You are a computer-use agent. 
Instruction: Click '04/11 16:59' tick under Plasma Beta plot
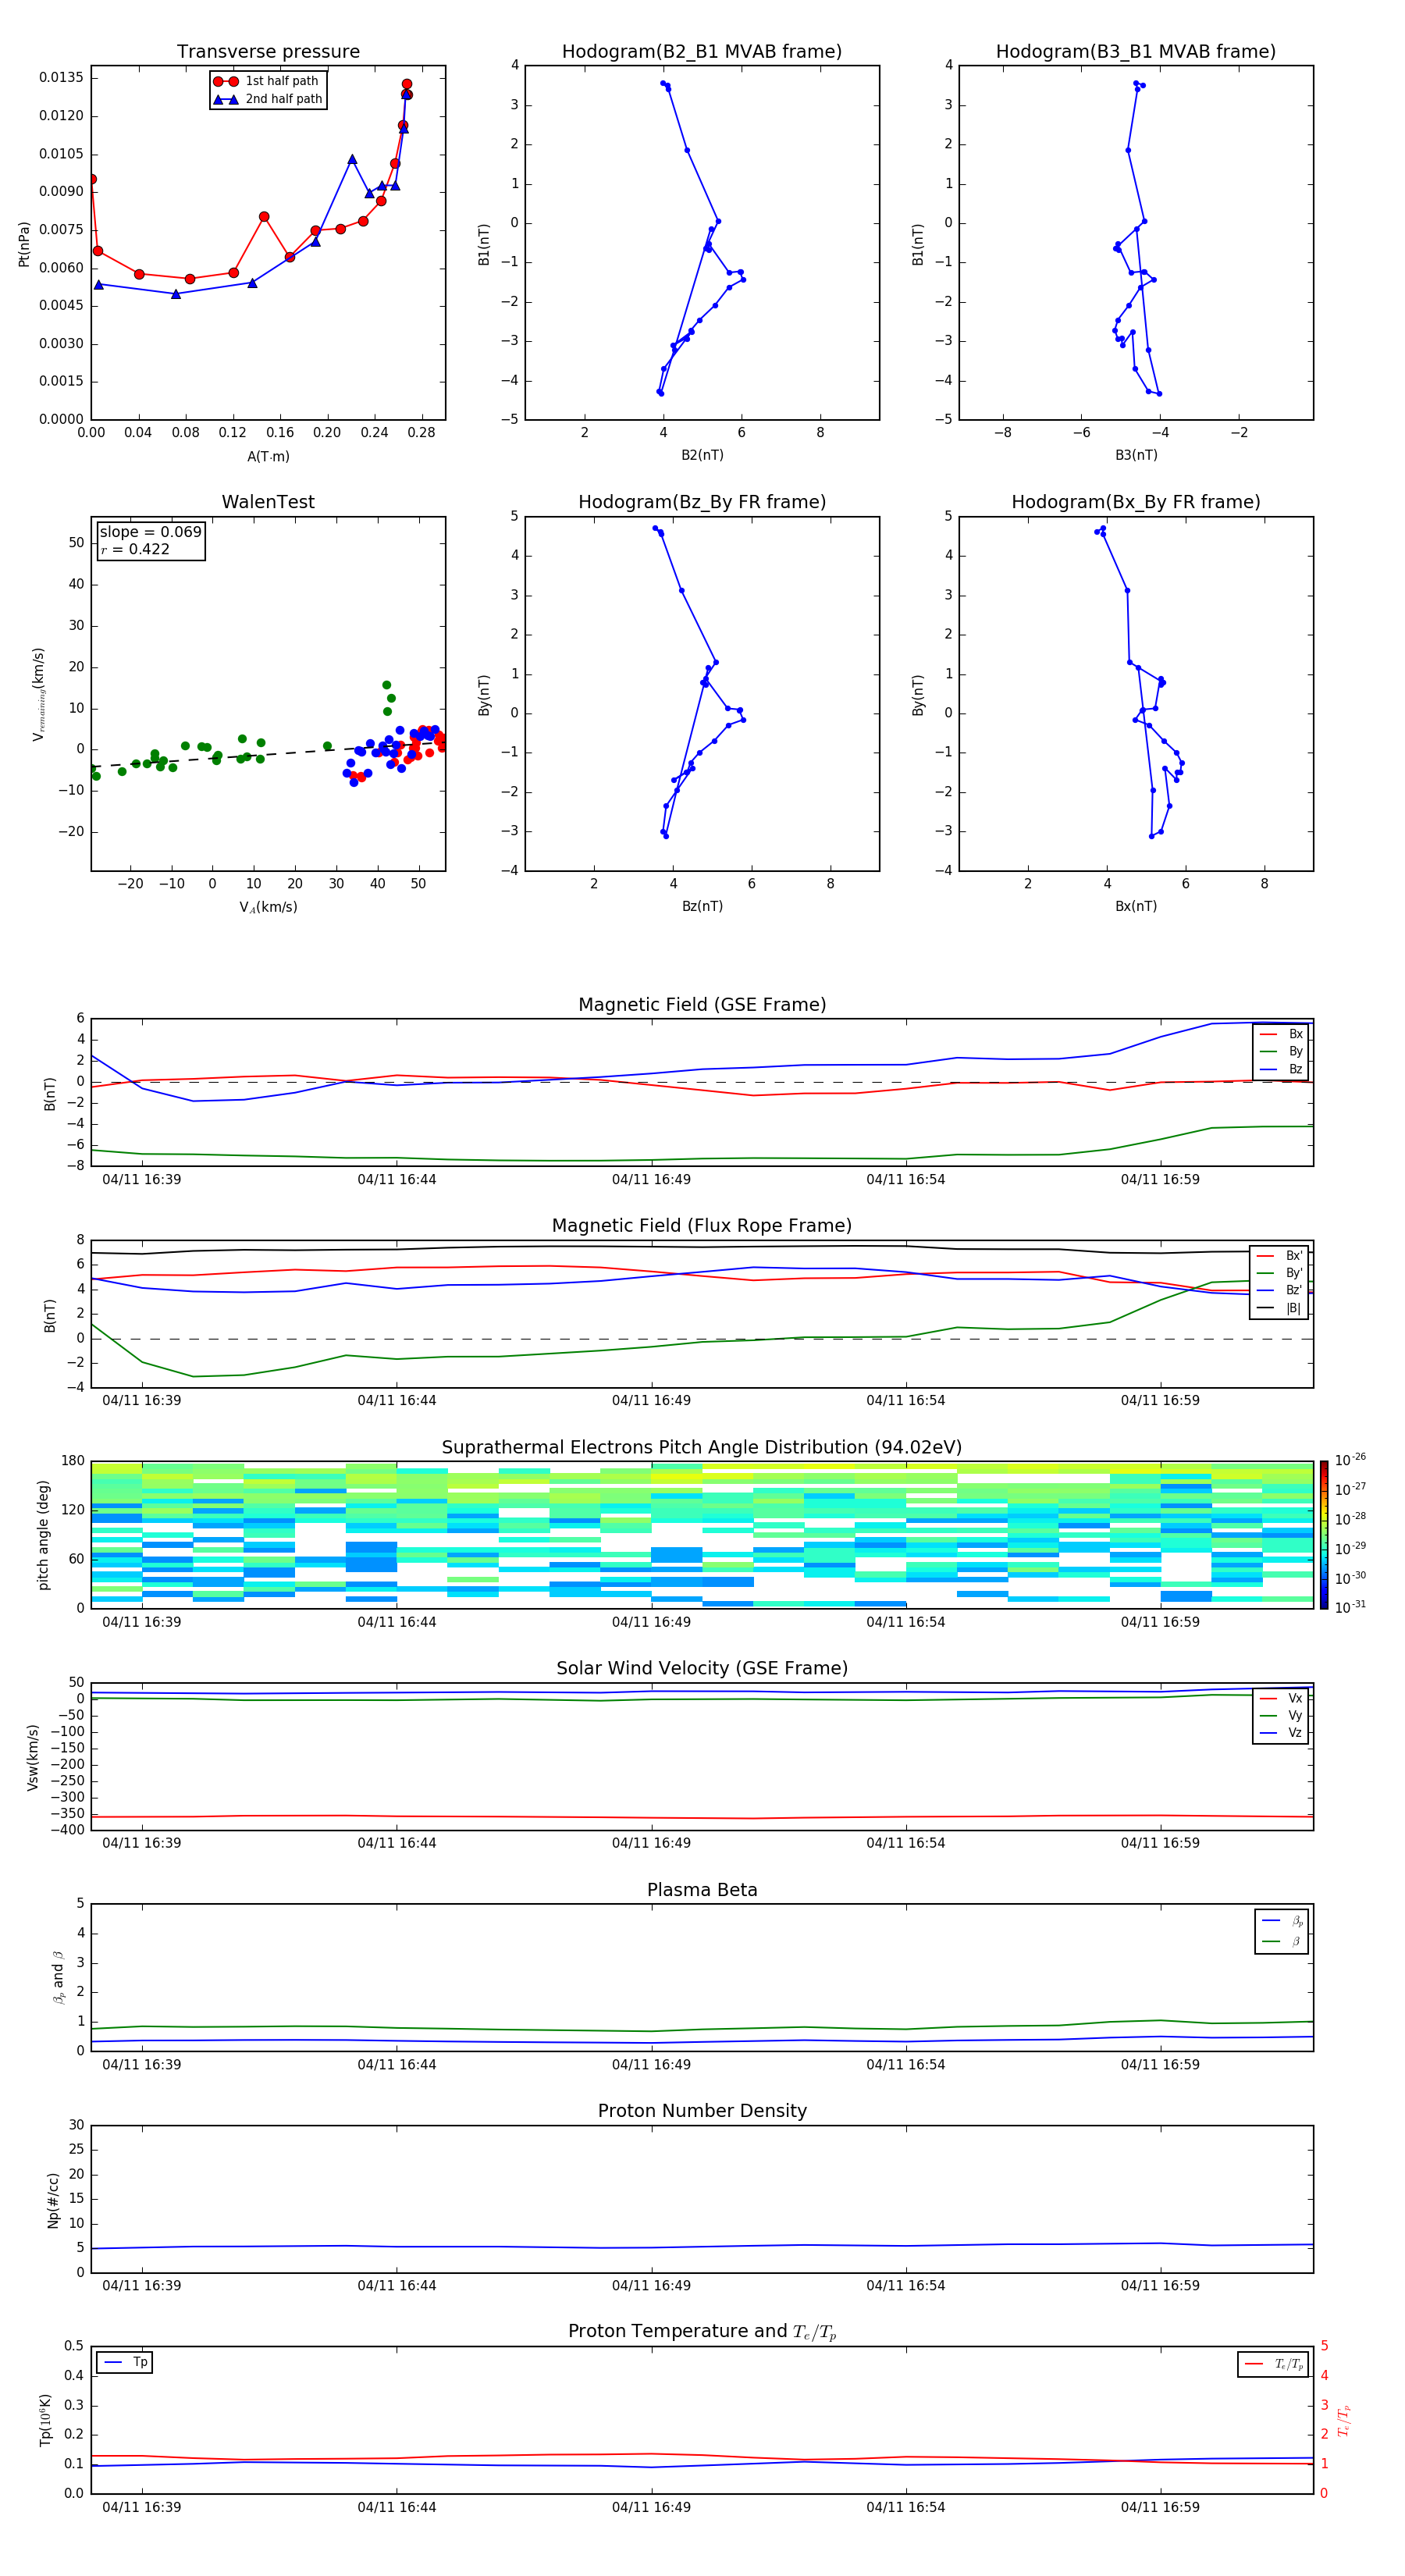pyautogui.click(x=1160, y=2064)
